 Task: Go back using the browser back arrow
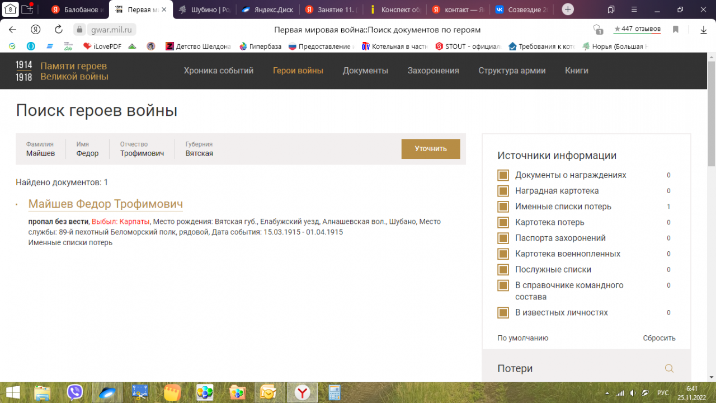(12, 30)
